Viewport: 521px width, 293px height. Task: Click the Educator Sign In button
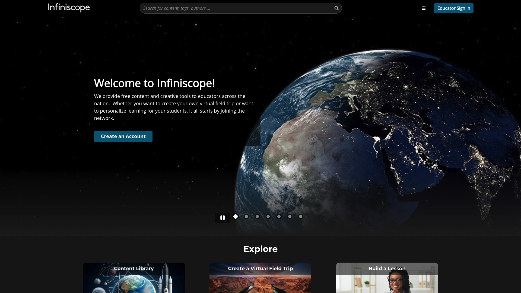454,8
